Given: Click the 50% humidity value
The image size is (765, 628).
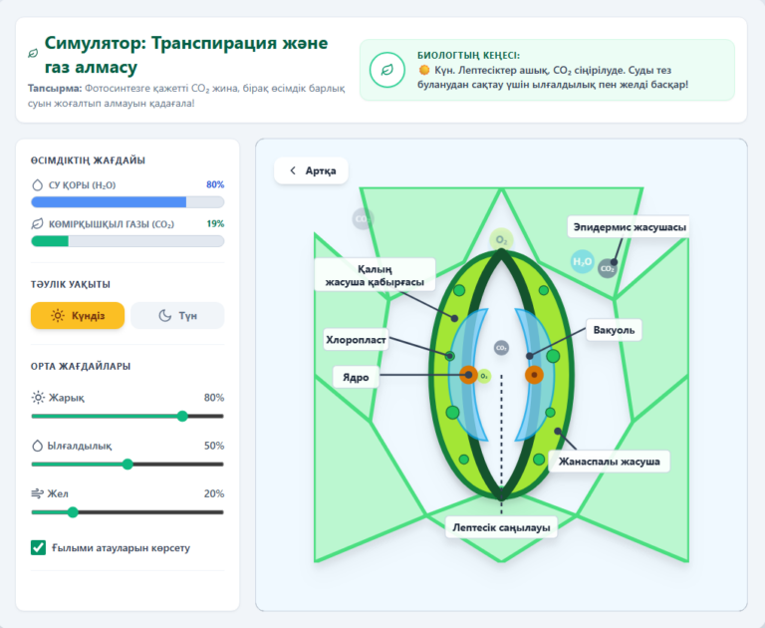Looking at the screenshot, I should 214,446.
